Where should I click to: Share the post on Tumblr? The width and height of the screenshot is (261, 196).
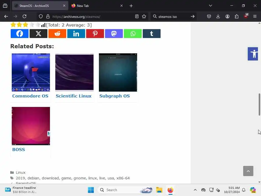pyautogui.click(x=152, y=33)
